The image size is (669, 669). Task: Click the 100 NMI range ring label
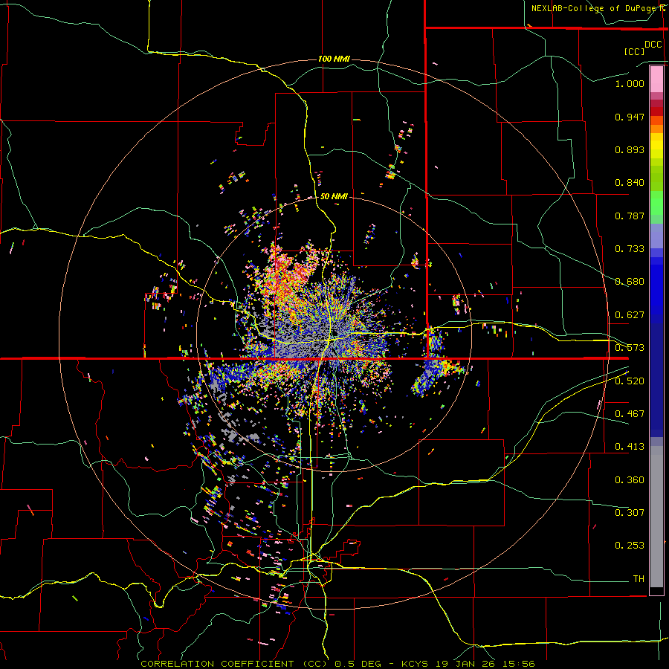334,59
